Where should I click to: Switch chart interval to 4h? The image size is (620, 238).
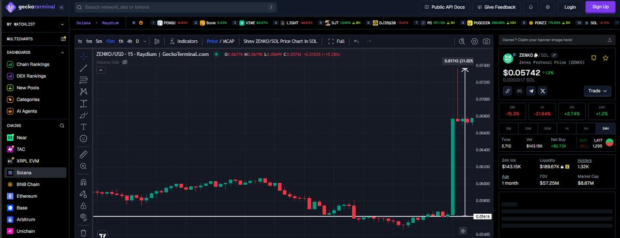pyautogui.click(x=130, y=41)
